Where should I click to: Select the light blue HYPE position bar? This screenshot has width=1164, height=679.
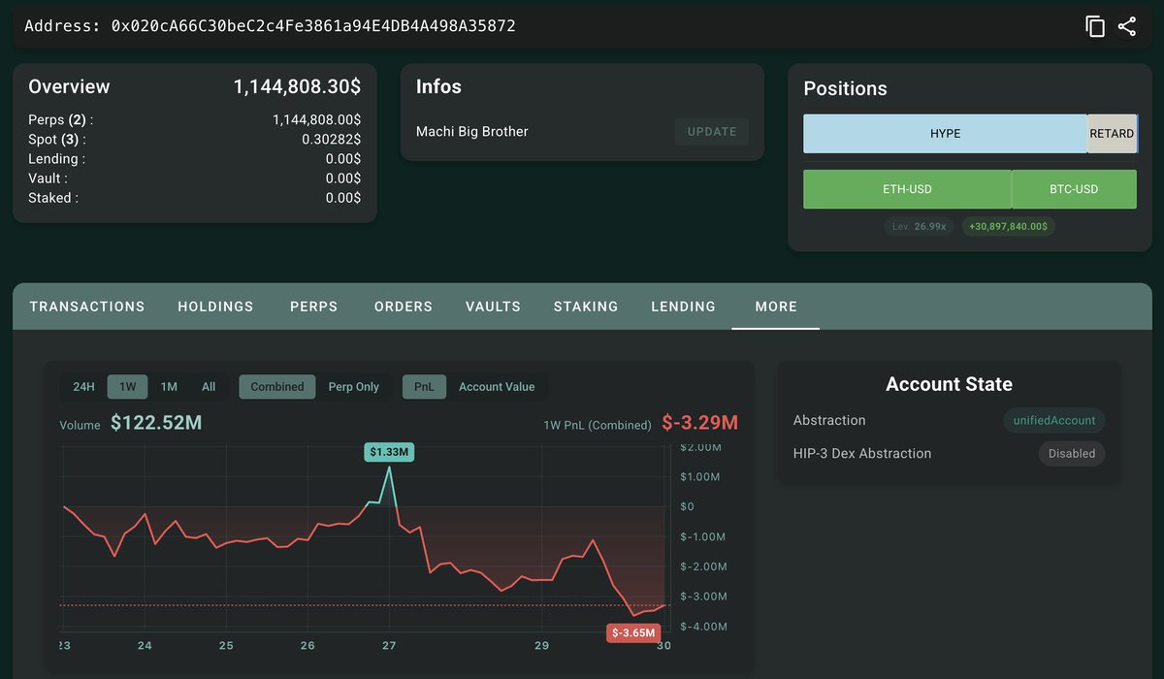(x=945, y=134)
